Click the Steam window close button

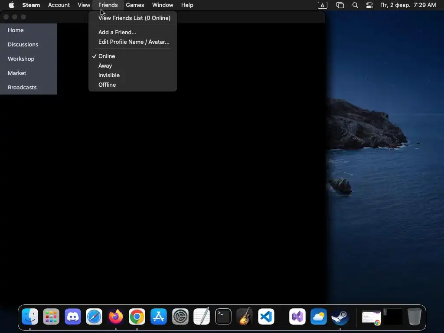point(6,17)
